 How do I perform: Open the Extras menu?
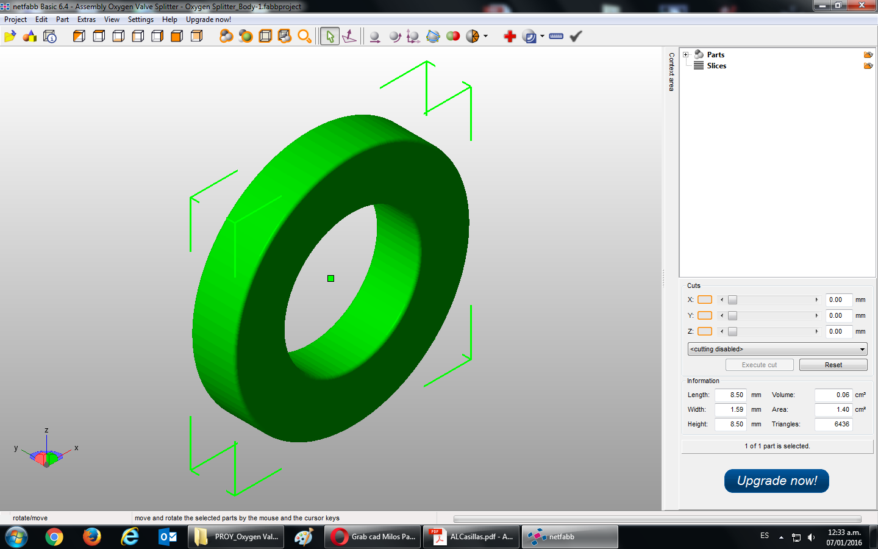click(x=87, y=20)
